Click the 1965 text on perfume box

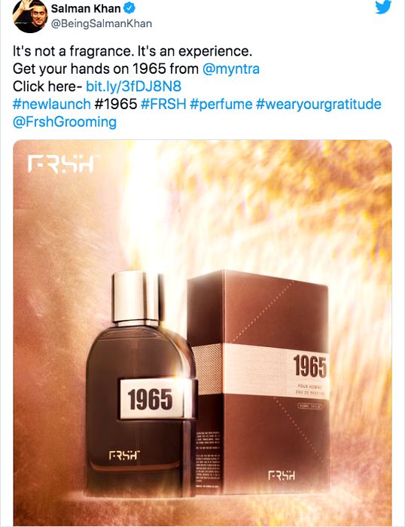tap(309, 367)
